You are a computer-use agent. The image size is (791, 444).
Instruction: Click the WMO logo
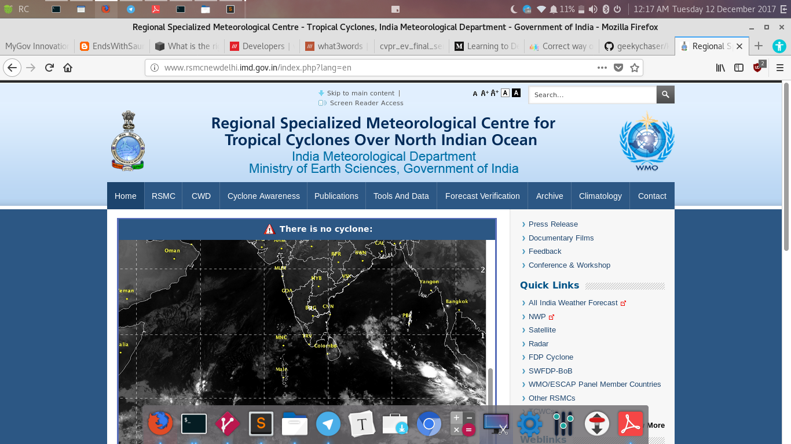click(x=647, y=142)
